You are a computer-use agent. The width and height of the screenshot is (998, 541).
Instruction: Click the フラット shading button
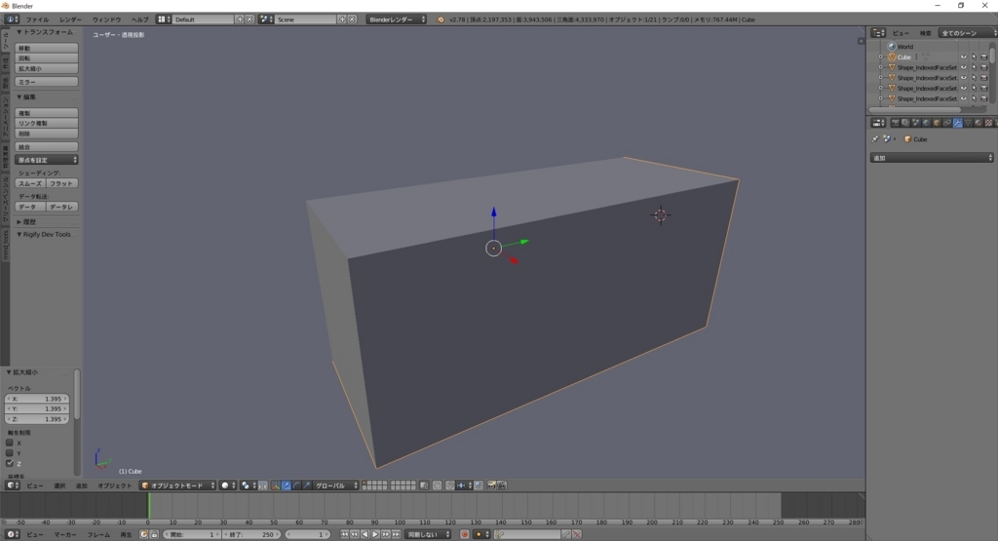(x=62, y=182)
